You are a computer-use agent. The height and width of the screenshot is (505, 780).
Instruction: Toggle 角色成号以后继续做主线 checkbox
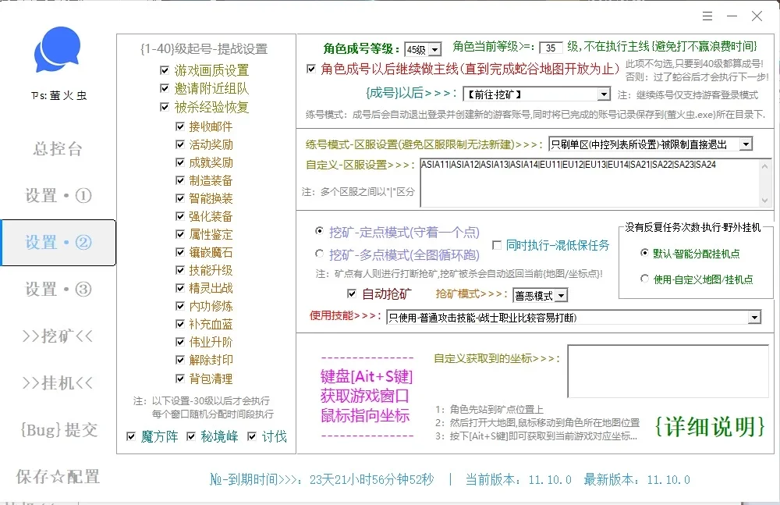pyautogui.click(x=311, y=69)
